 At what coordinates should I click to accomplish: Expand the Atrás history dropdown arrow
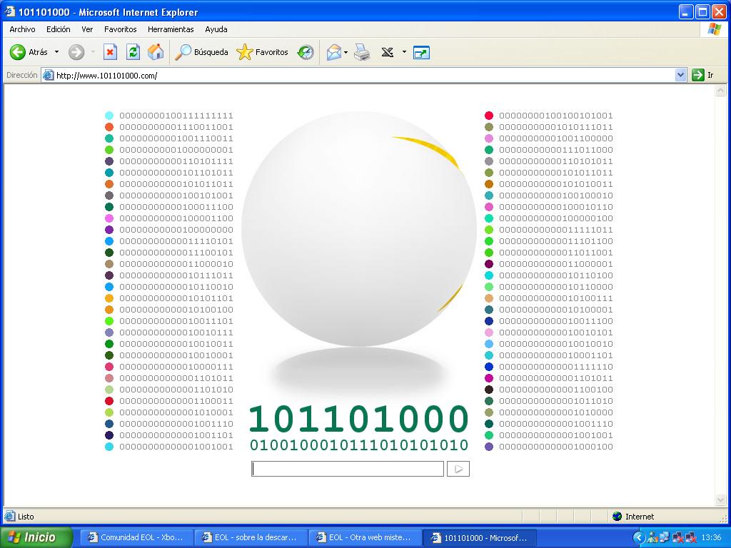[57, 52]
